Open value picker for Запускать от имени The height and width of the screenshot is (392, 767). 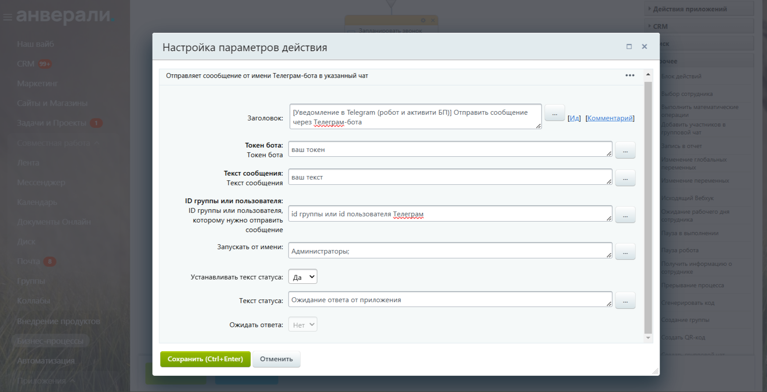point(625,252)
